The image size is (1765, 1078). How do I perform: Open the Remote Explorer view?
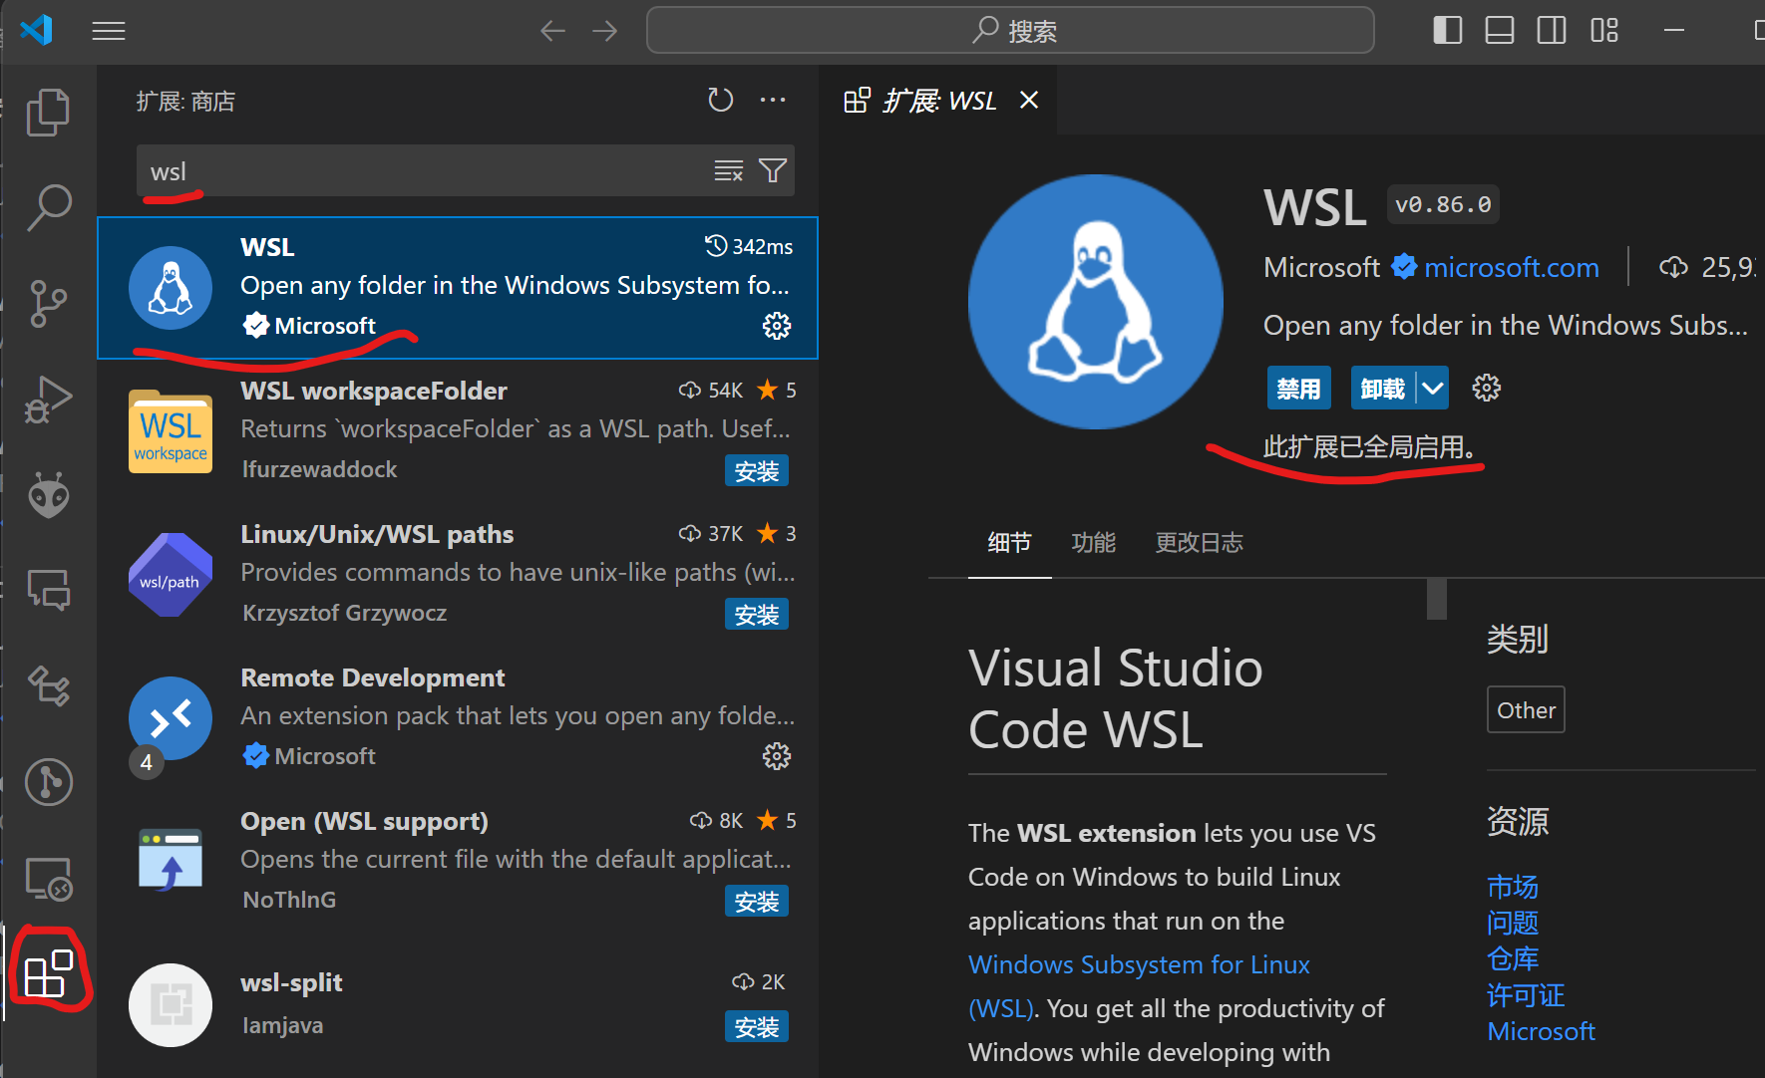pos(48,879)
